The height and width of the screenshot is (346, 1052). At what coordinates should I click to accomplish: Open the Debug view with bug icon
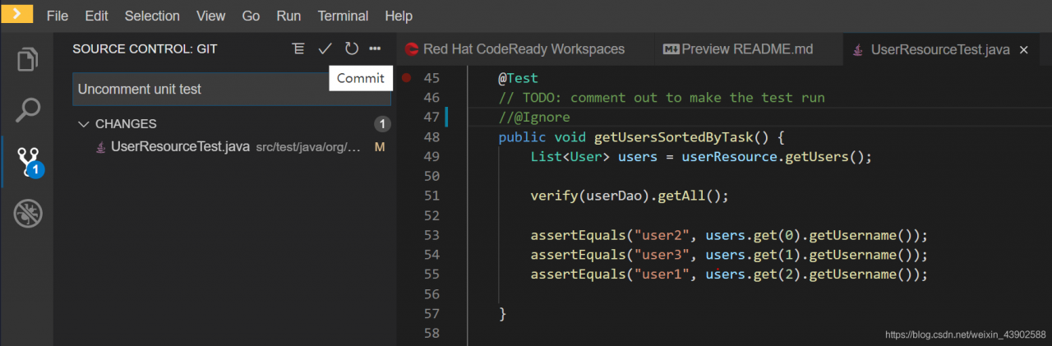(27, 214)
